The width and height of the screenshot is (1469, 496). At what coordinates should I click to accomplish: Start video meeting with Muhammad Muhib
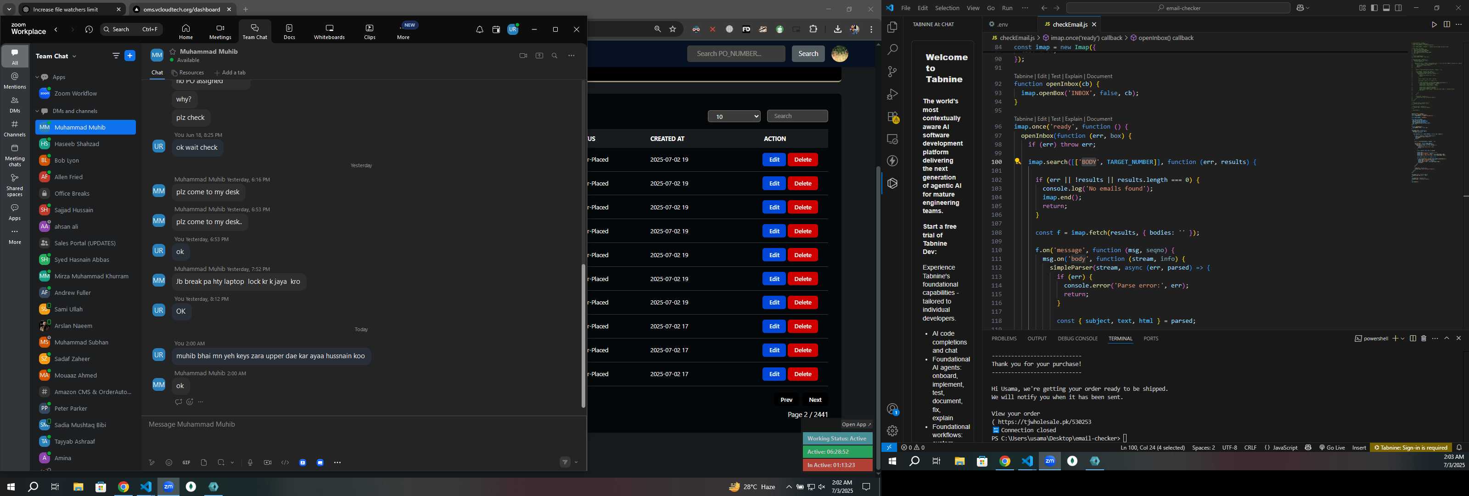523,56
